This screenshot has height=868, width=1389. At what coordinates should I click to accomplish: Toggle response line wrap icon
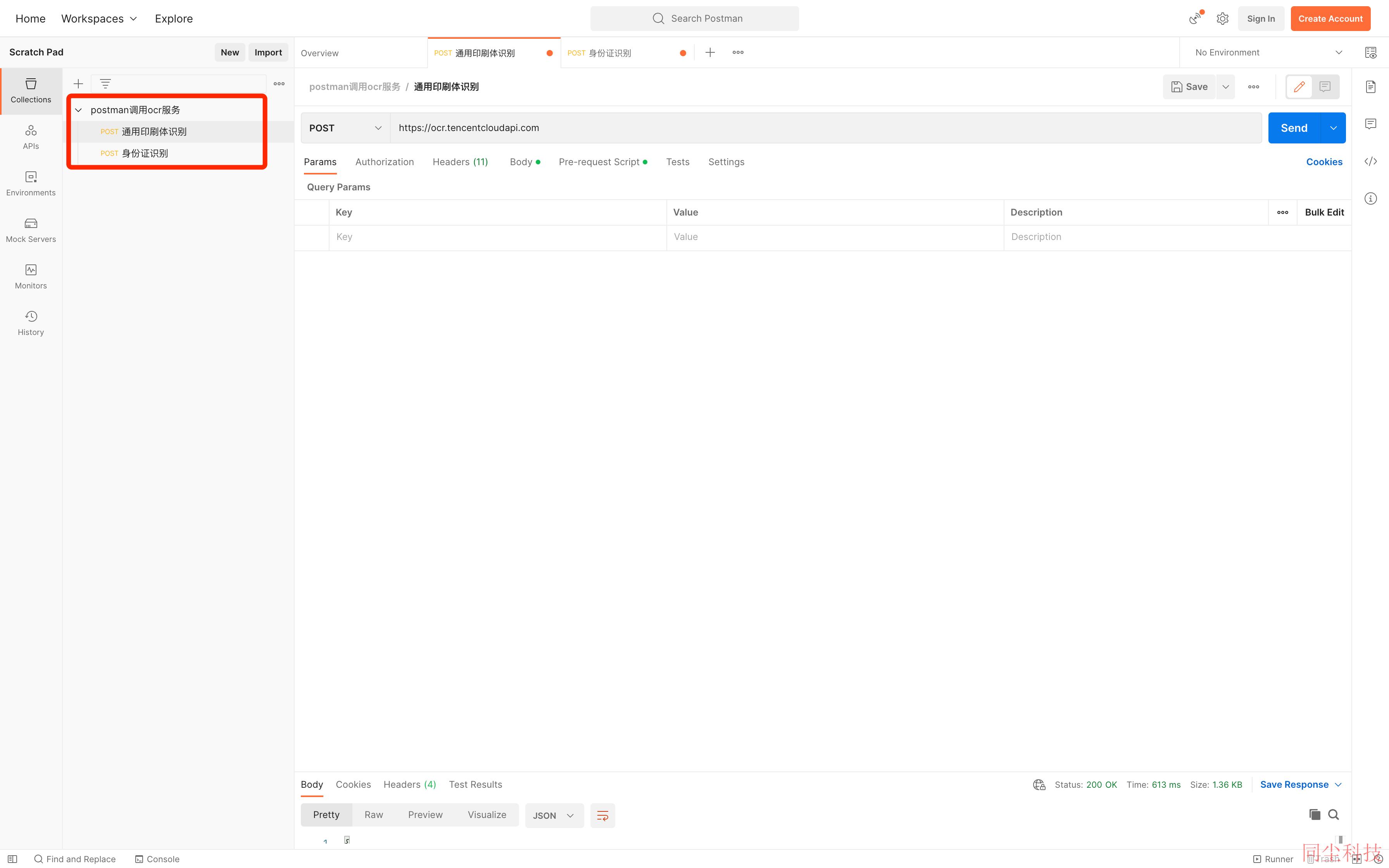tap(602, 815)
